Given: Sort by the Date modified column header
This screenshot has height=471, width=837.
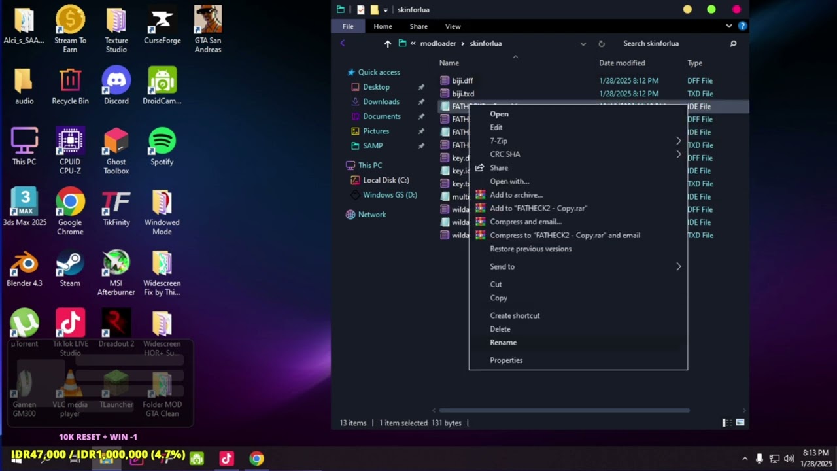Looking at the screenshot, I should coord(622,63).
